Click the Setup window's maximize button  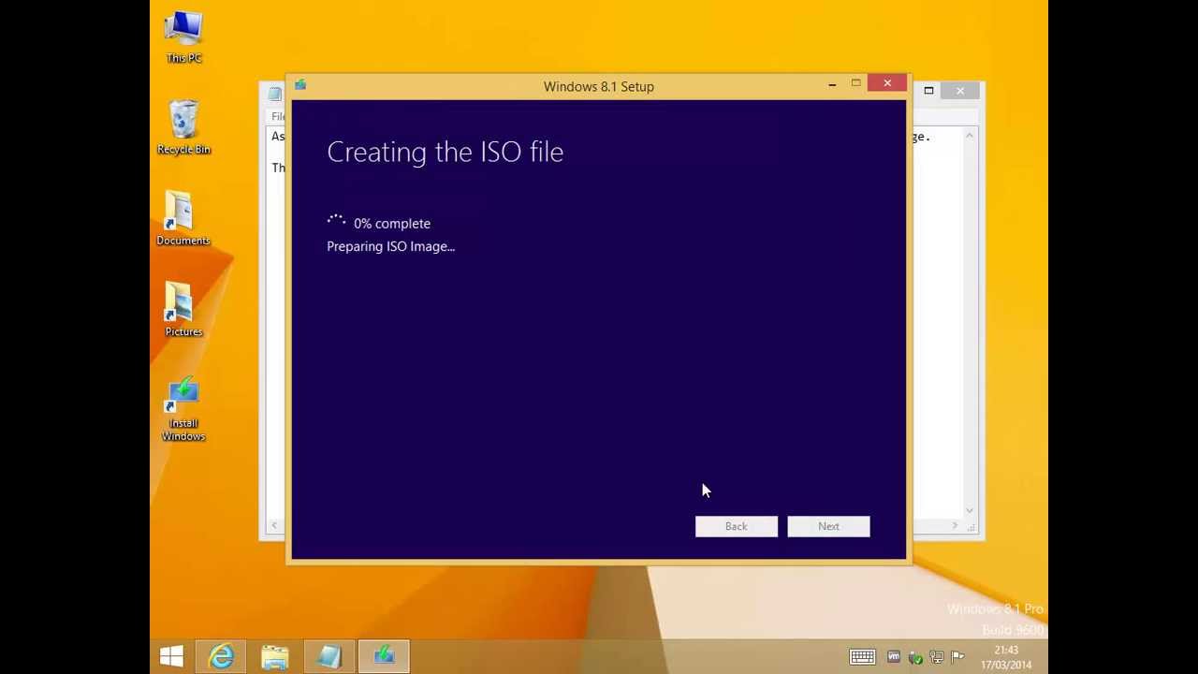855,84
